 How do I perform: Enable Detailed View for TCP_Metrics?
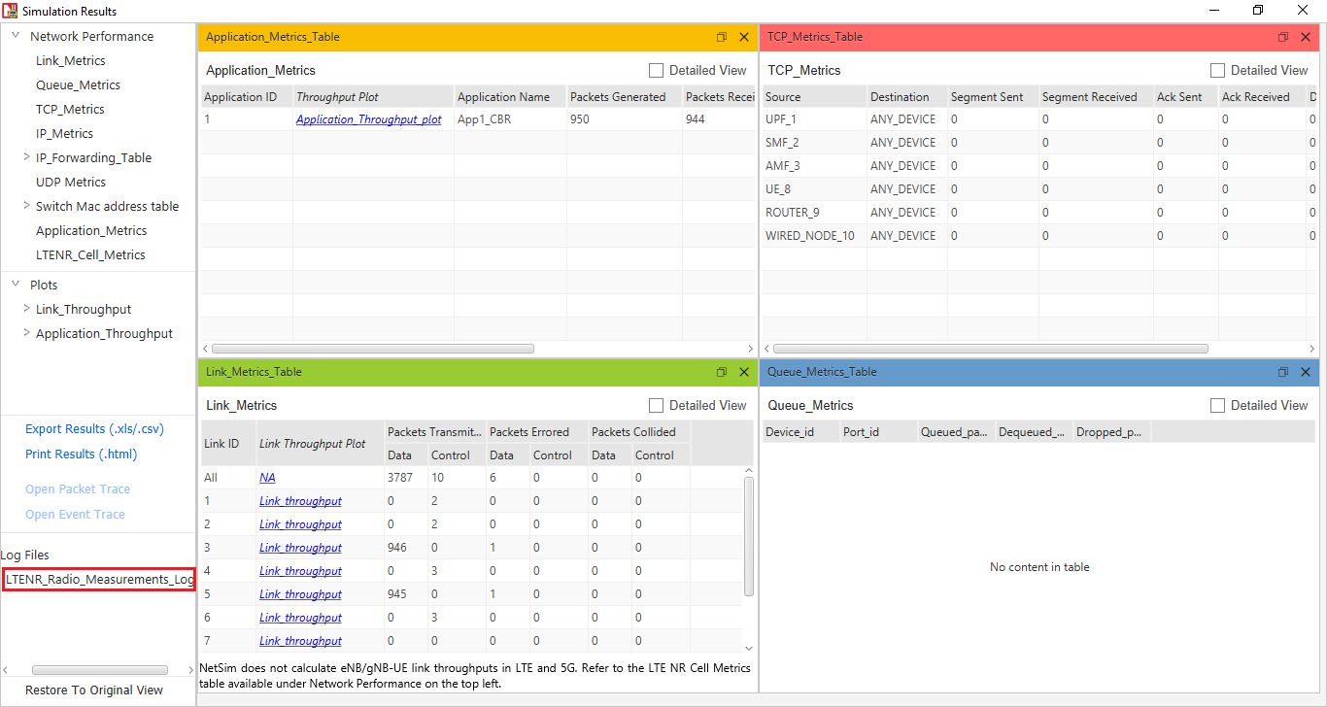pos(1217,70)
